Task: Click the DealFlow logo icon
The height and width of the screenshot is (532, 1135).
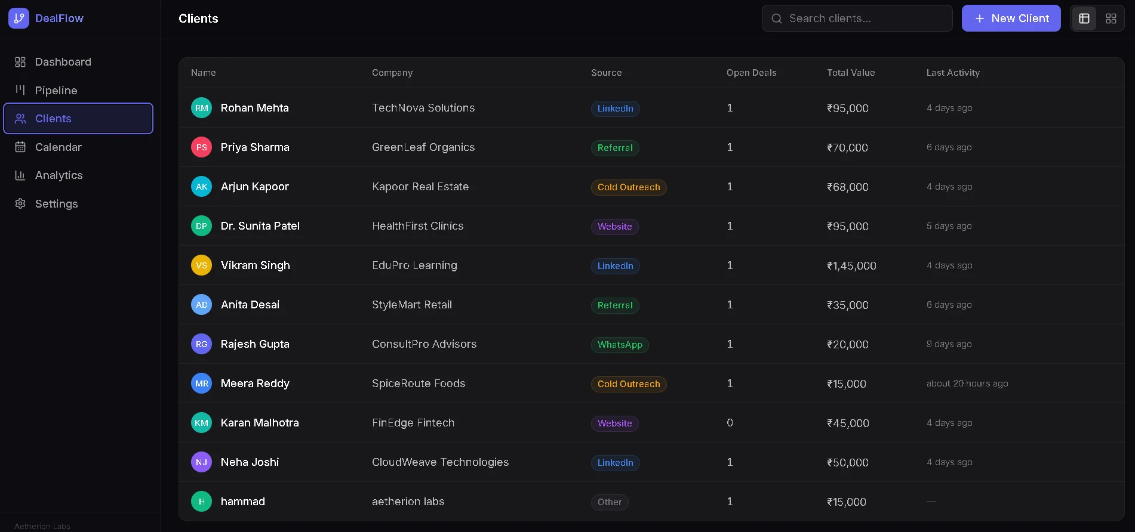Action: (19, 18)
